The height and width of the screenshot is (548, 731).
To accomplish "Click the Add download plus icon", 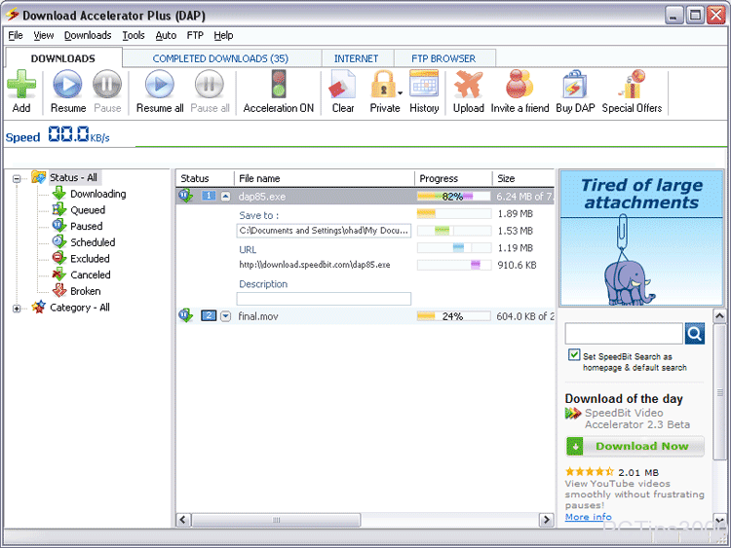I will [x=21, y=85].
